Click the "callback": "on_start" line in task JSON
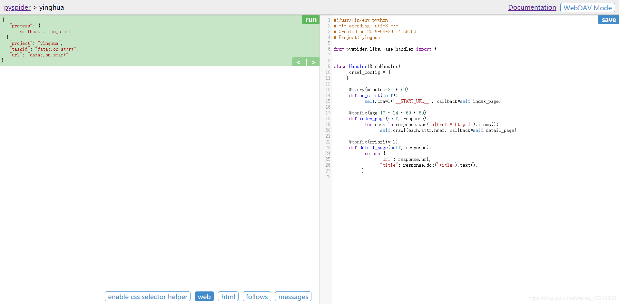Viewport: 619px width, 304px height. point(45,32)
